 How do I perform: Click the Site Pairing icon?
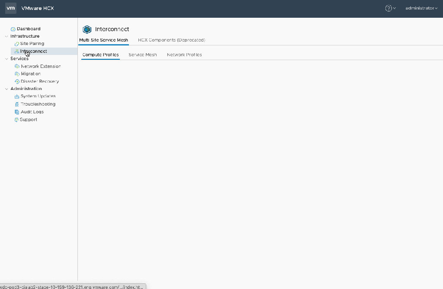coord(17,44)
